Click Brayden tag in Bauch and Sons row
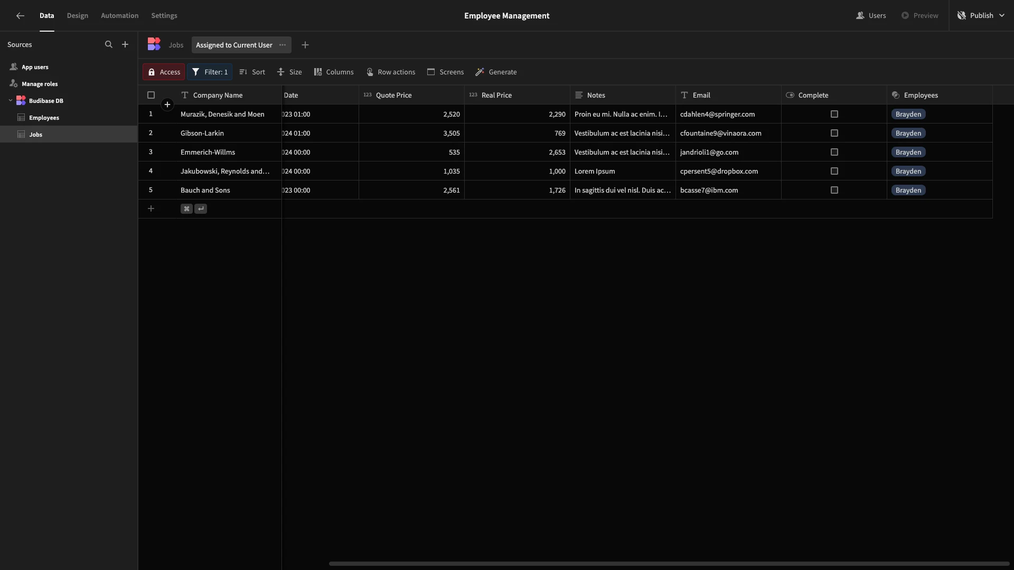This screenshot has height=570, width=1014. point(908,190)
